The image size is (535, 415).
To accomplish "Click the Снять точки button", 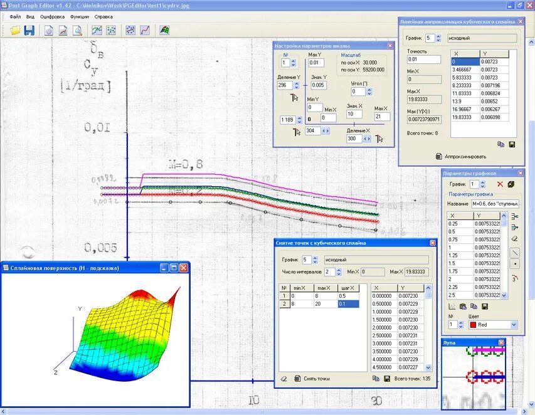I will (x=312, y=379).
